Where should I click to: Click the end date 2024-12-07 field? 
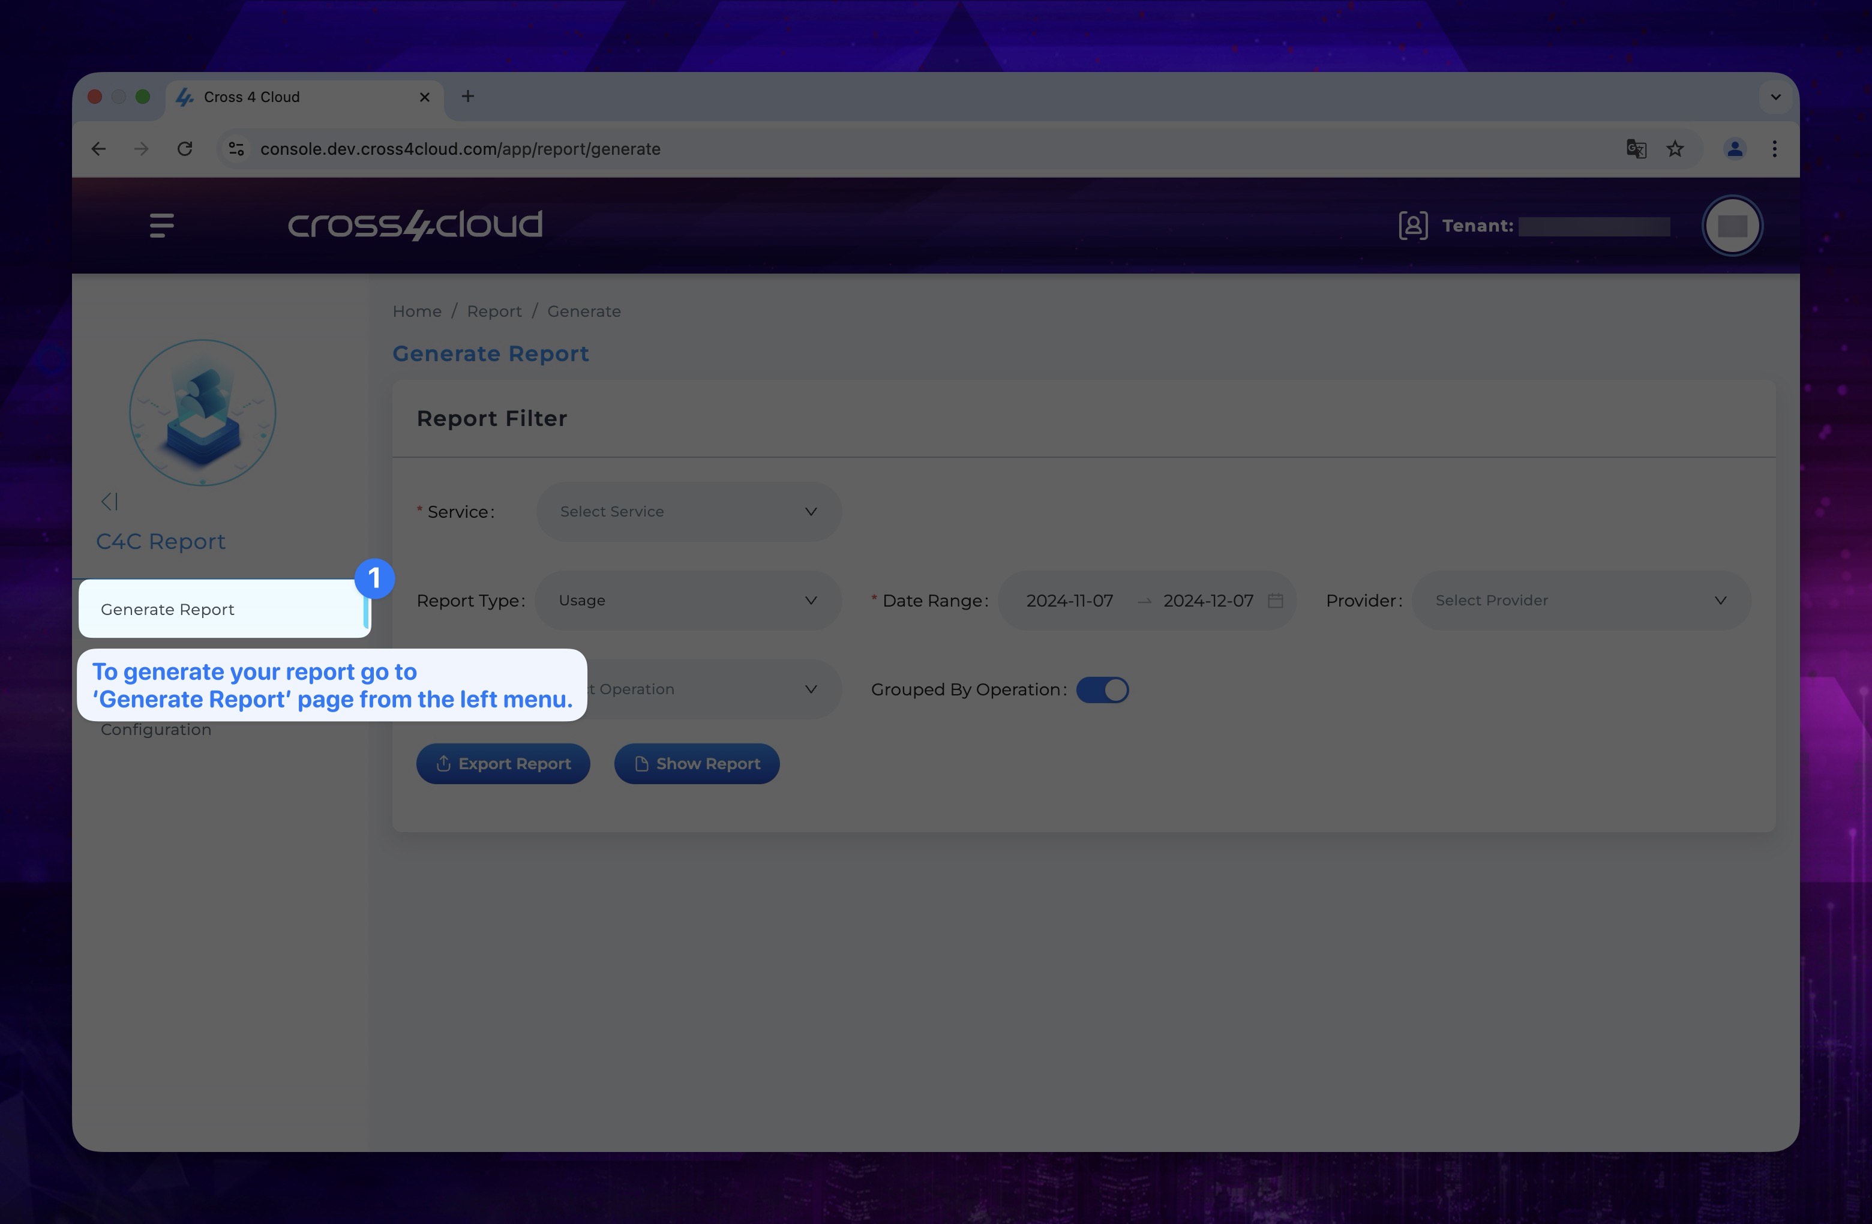tap(1208, 601)
